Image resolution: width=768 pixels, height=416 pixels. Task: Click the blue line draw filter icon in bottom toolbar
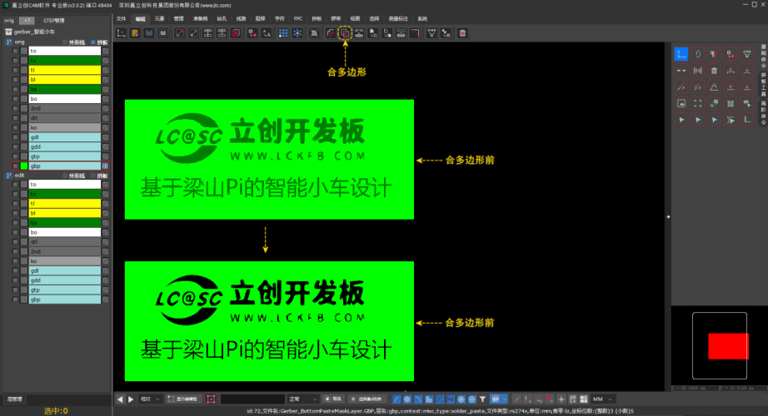click(396, 399)
